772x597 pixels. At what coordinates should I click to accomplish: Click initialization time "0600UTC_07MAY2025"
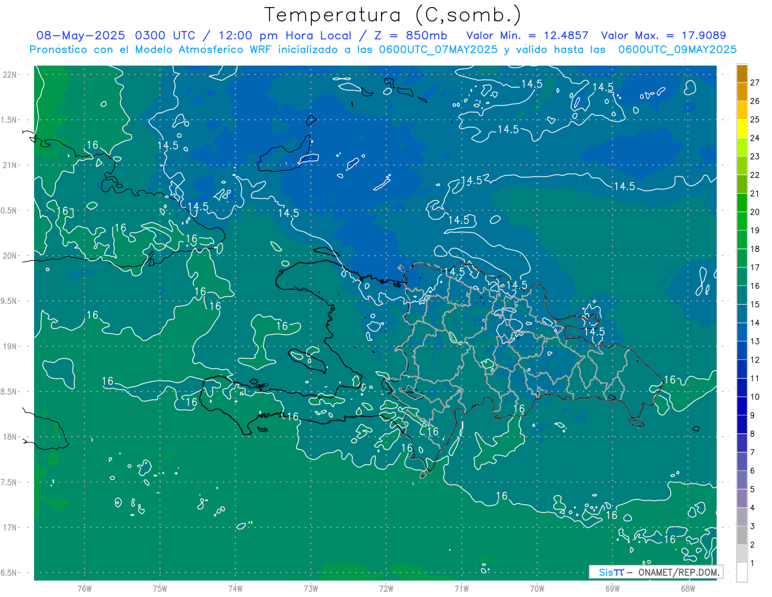coord(437,50)
